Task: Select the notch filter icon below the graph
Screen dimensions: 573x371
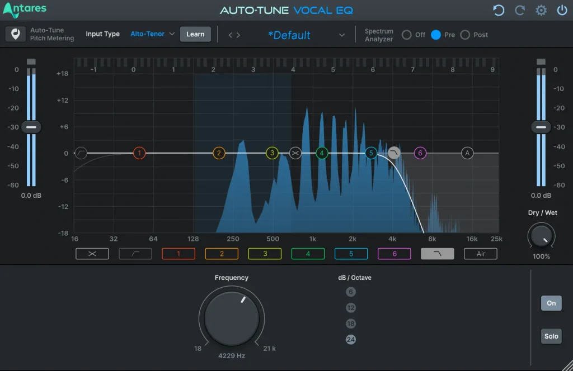Action: [92, 253]
